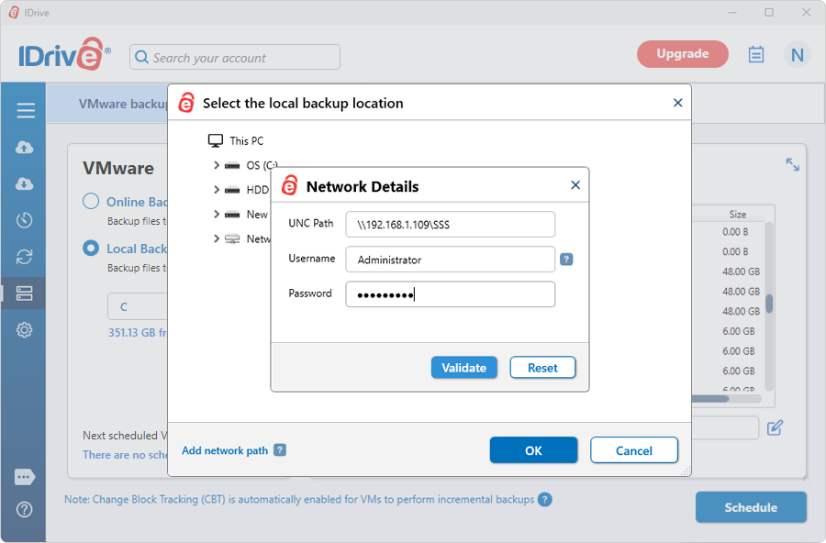Expand the Network tree node
This screenshot has width=826, height=543.
tap(217, 238)
